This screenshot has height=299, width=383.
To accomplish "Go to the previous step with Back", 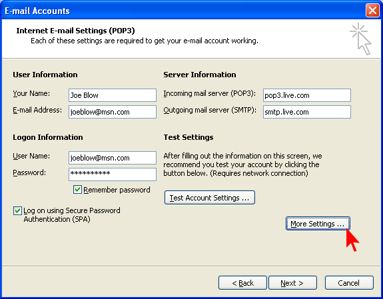I will 242,283.
